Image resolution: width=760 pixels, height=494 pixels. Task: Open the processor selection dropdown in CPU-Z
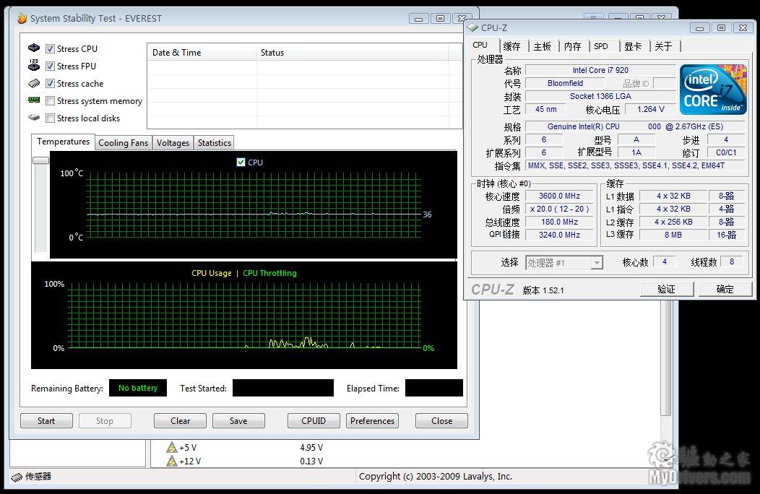point(564,263)
